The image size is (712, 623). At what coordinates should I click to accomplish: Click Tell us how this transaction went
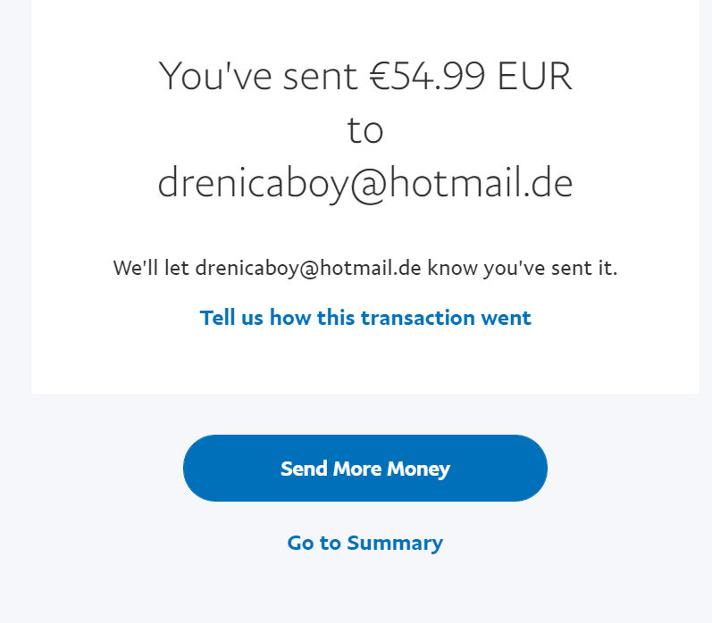(x=364, y=318)
